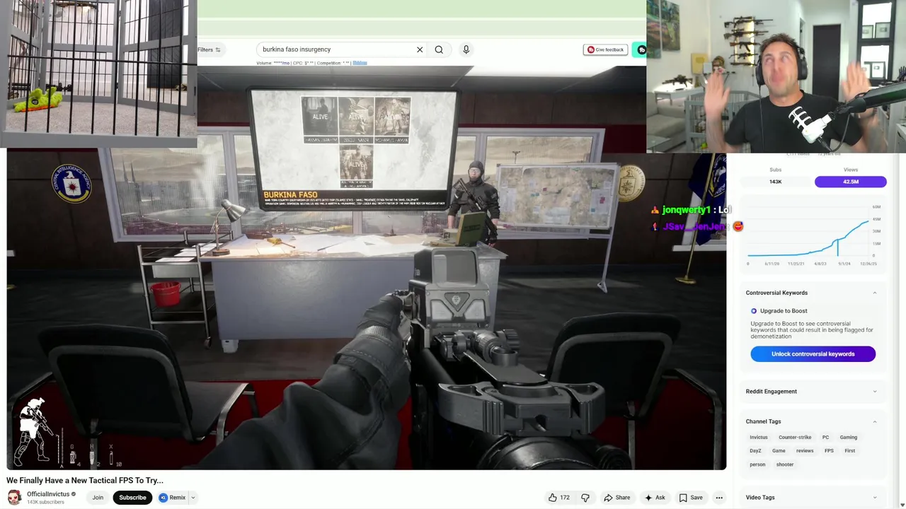This screenshot has height=509, width=906.
Task: Open the OfficialInvictus channel name link
Action: (x=48, y=494)
